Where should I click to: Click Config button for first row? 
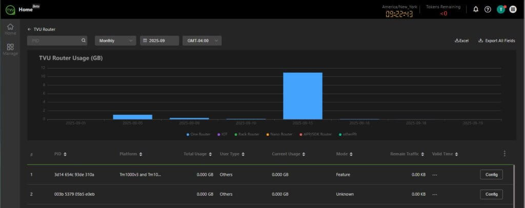click(x=491, y=175)
